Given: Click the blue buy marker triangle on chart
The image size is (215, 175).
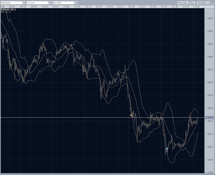Looking at the screenshot, I should [x=167, y=148].
